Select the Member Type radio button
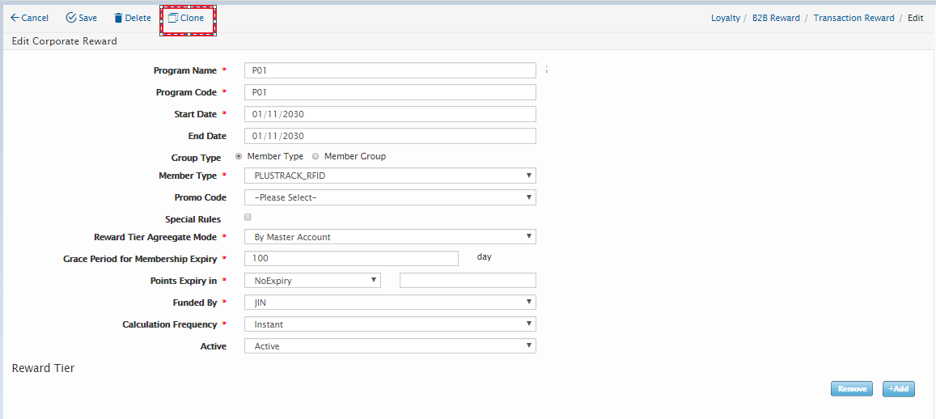The width and height of the screenshot is (936, 419). (x=239, y=156)
